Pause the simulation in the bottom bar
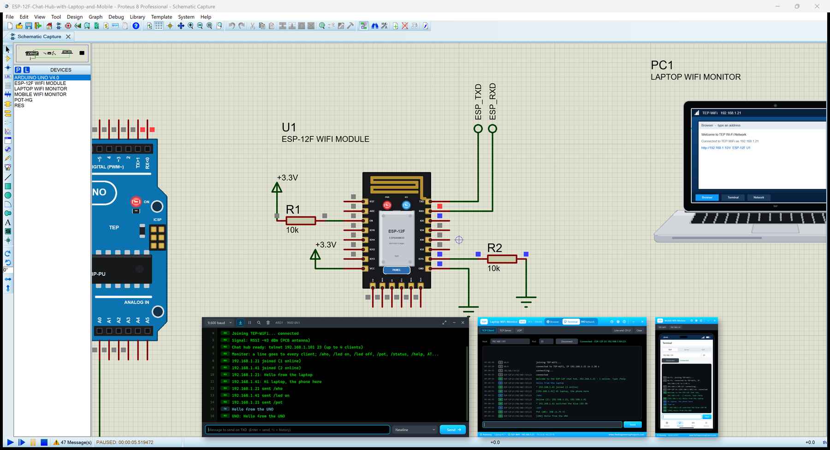This screenshot has width=830, height=450. click(33, 442)
